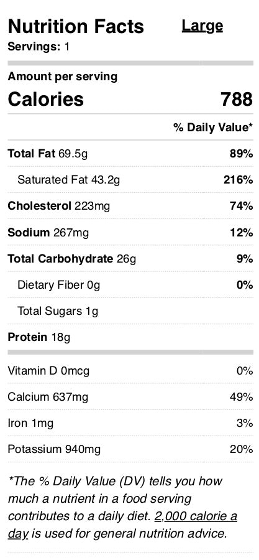
Task: Click the Calcium 637mg label
Action: [48, 397]
